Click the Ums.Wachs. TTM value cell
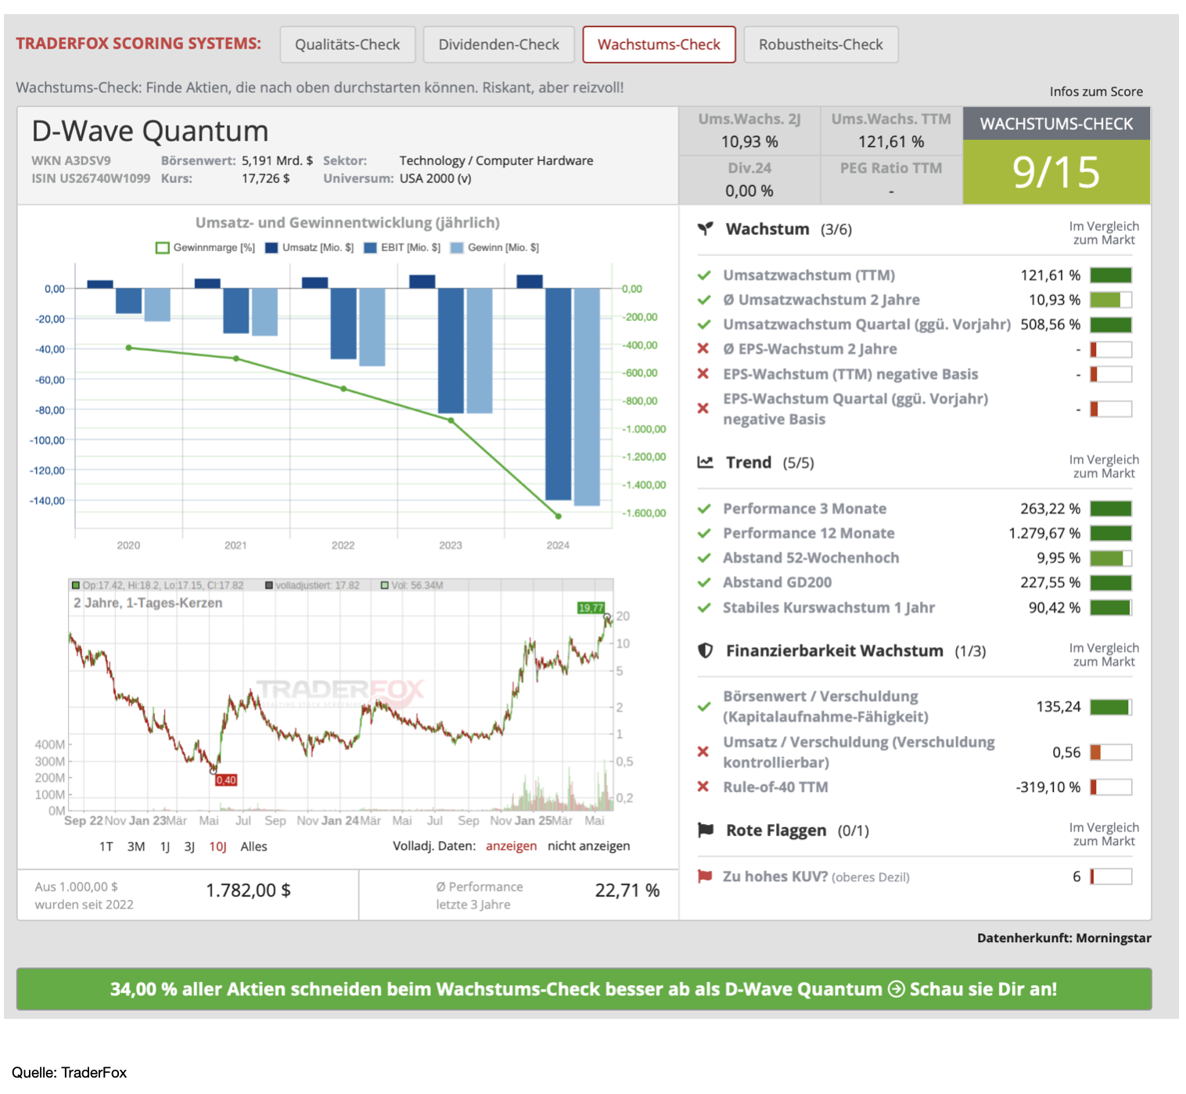 (x=891, y=131)
